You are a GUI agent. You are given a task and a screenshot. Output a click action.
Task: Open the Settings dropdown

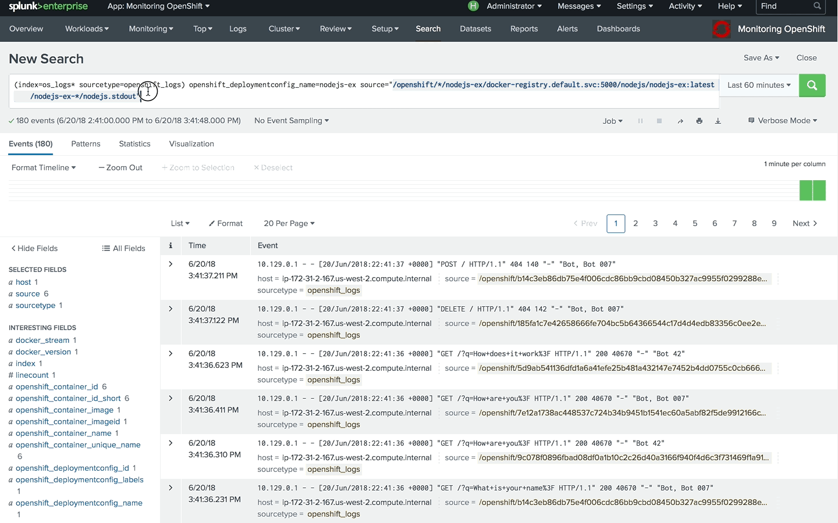(634, 6)
